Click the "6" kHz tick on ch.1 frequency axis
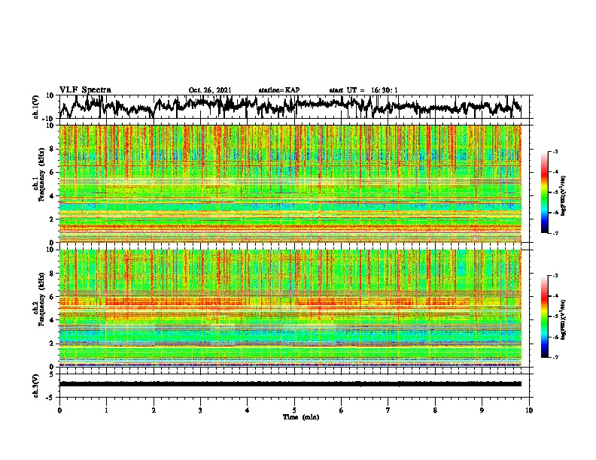This screenshot has width=596, height=460. click(53, 172)
